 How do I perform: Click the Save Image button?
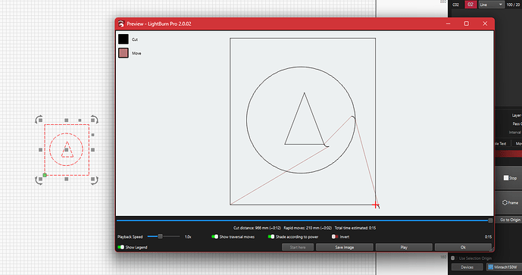pyautogui.click(x=345, y=248)
